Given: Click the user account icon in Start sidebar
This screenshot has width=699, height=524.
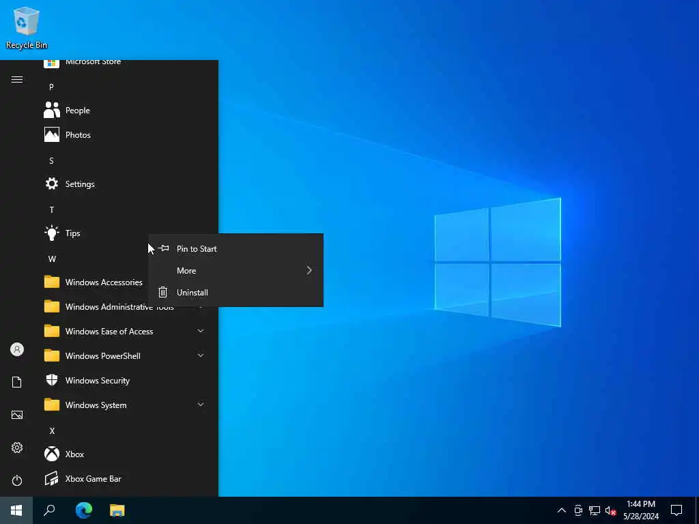Looking at the screenshot, I should [x=17, y=349].
